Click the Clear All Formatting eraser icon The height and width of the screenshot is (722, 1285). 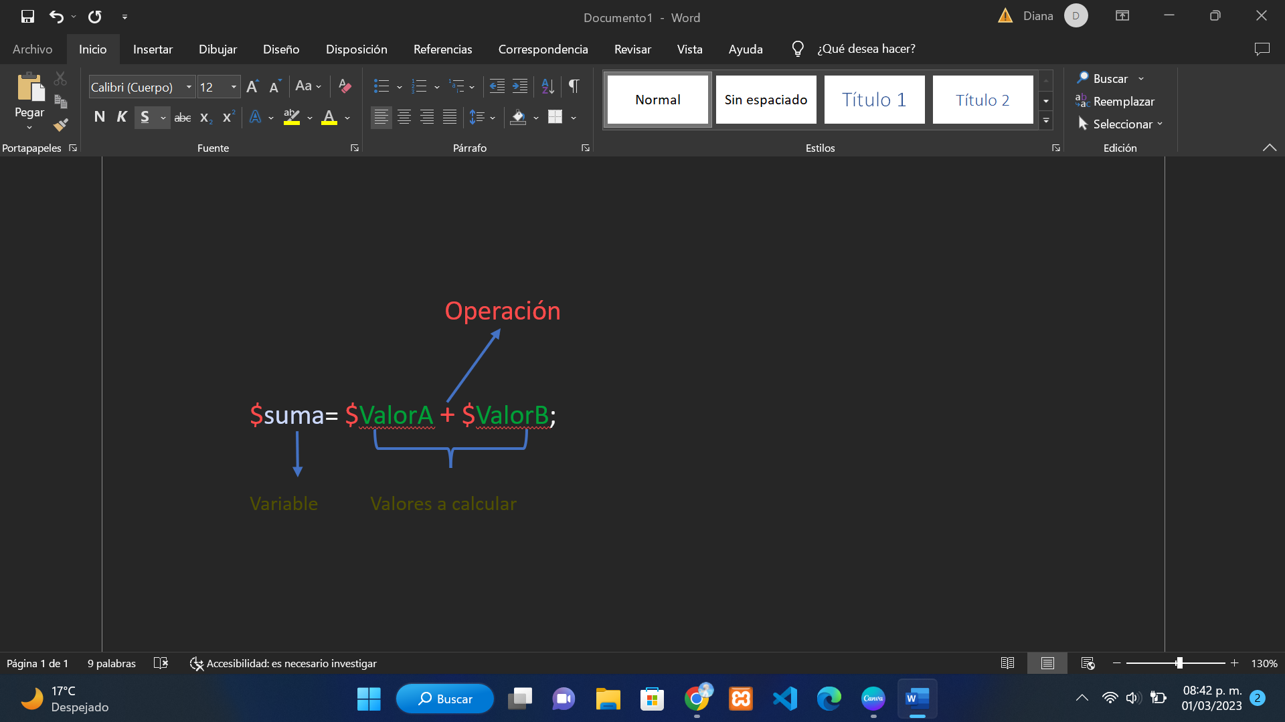(345, 86)
